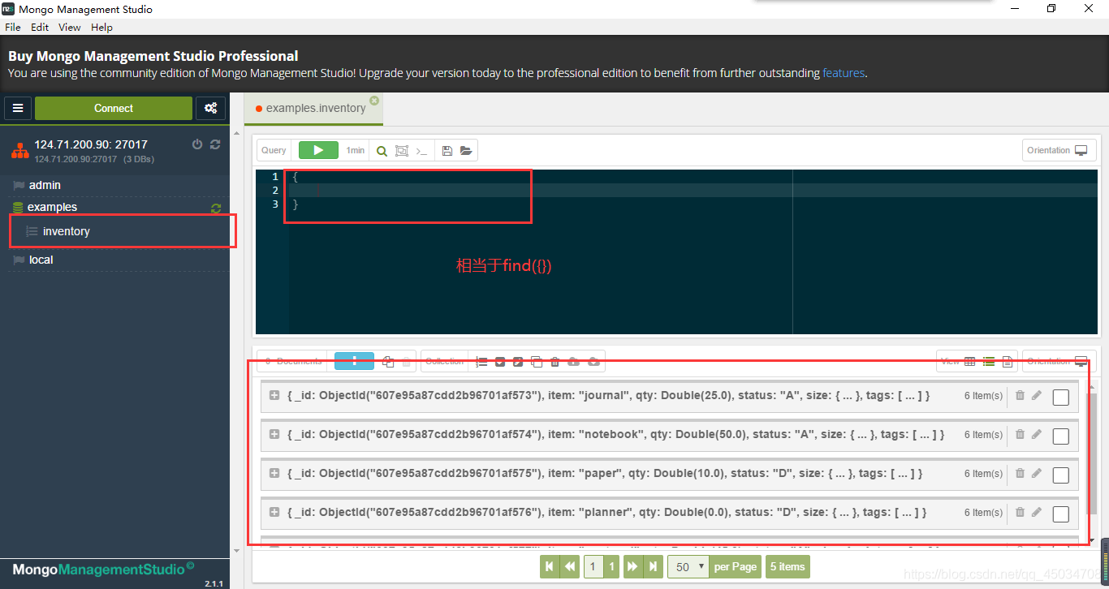This screenshot has height=589, width=1109.
Task: Follow the professional edition features link
Action: pyautogui.click(x=844, y=73)
